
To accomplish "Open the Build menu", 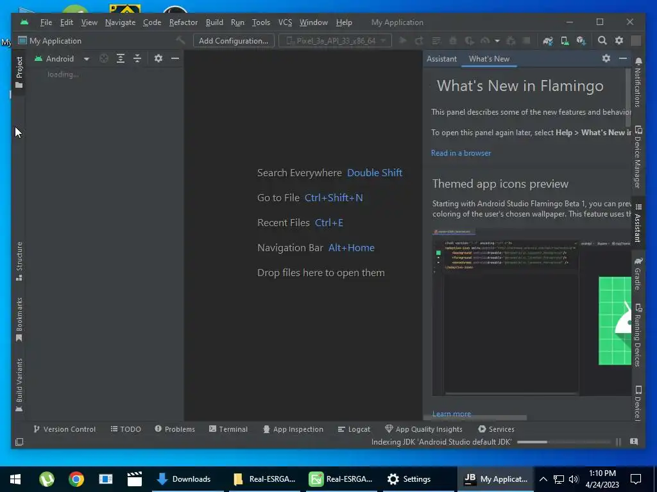I will (x=214, y=22).
